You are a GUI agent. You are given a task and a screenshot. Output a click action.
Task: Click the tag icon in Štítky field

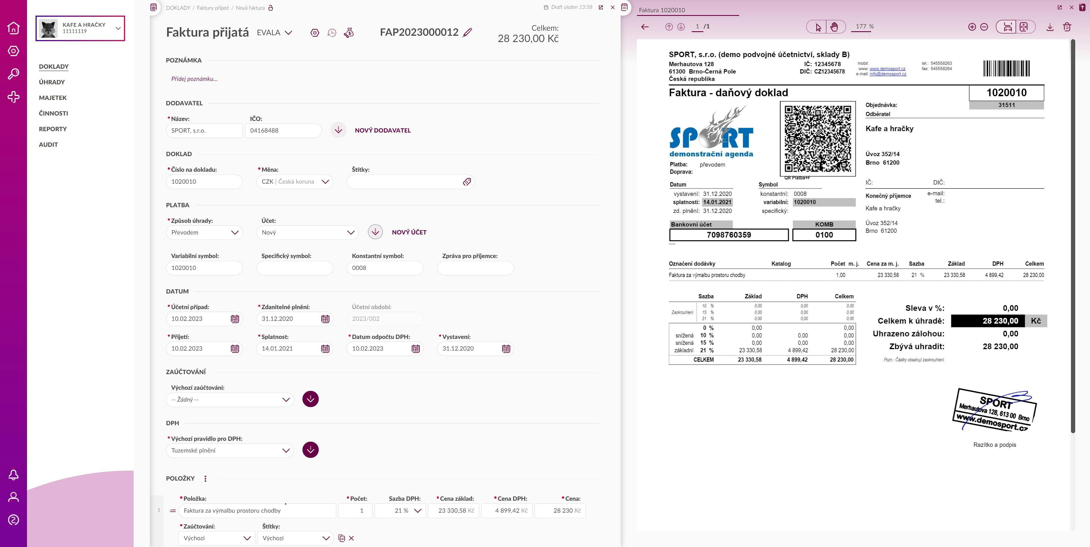(467, 182)
